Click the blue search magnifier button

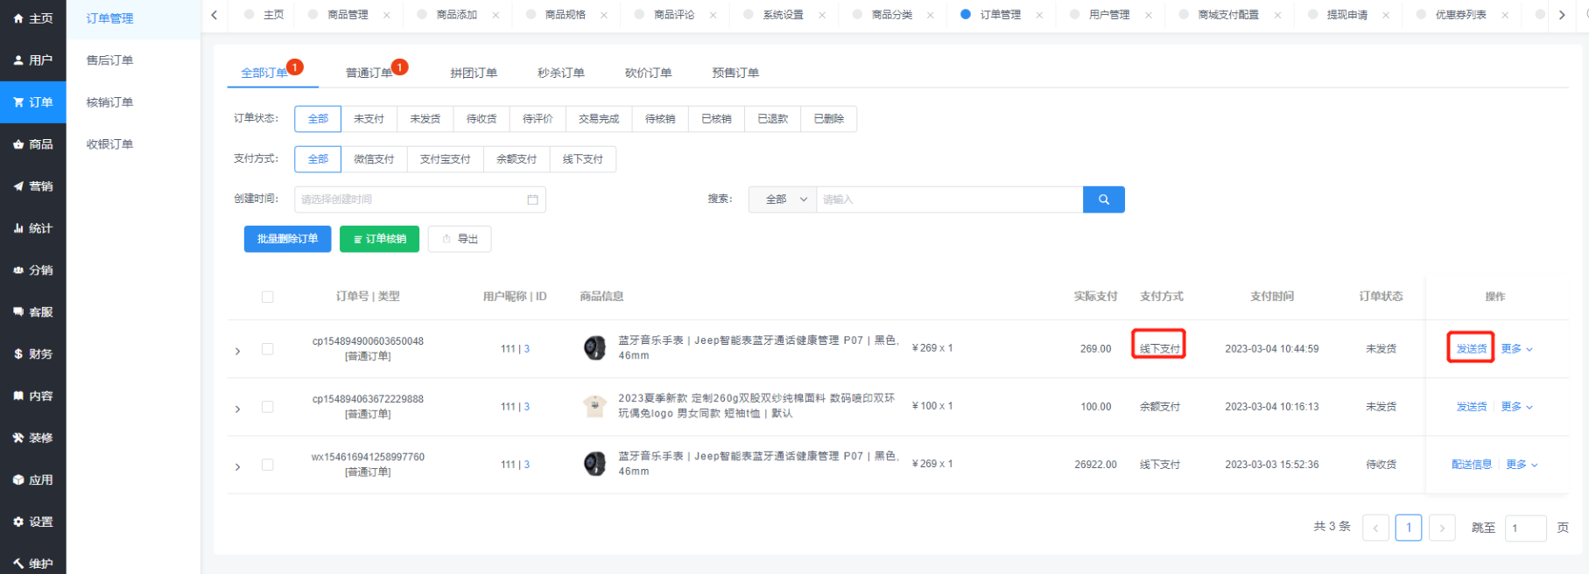pos(1103,199)
